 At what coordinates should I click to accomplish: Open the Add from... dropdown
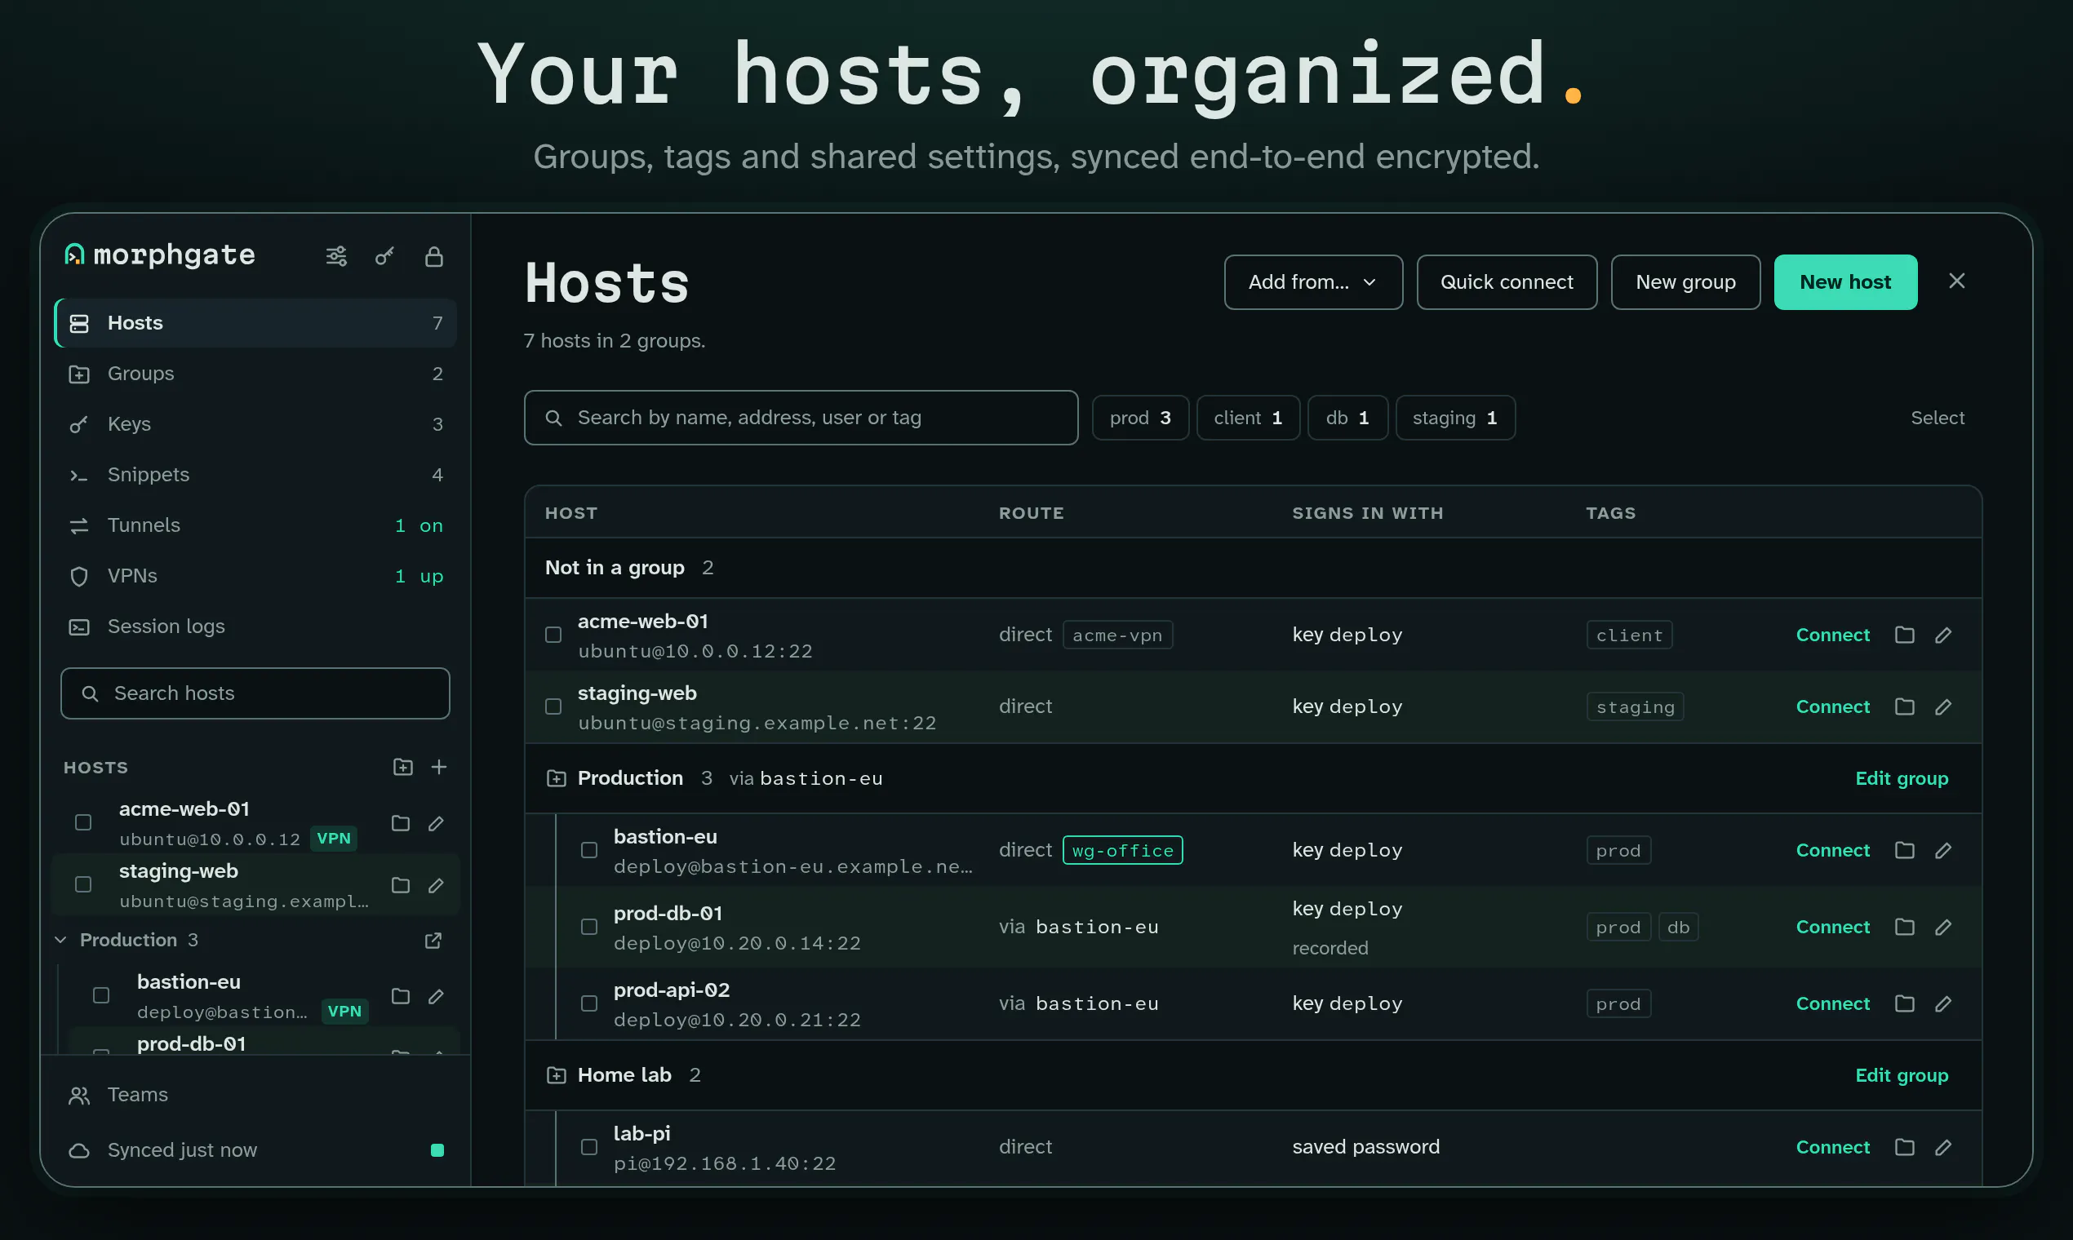1313,282
